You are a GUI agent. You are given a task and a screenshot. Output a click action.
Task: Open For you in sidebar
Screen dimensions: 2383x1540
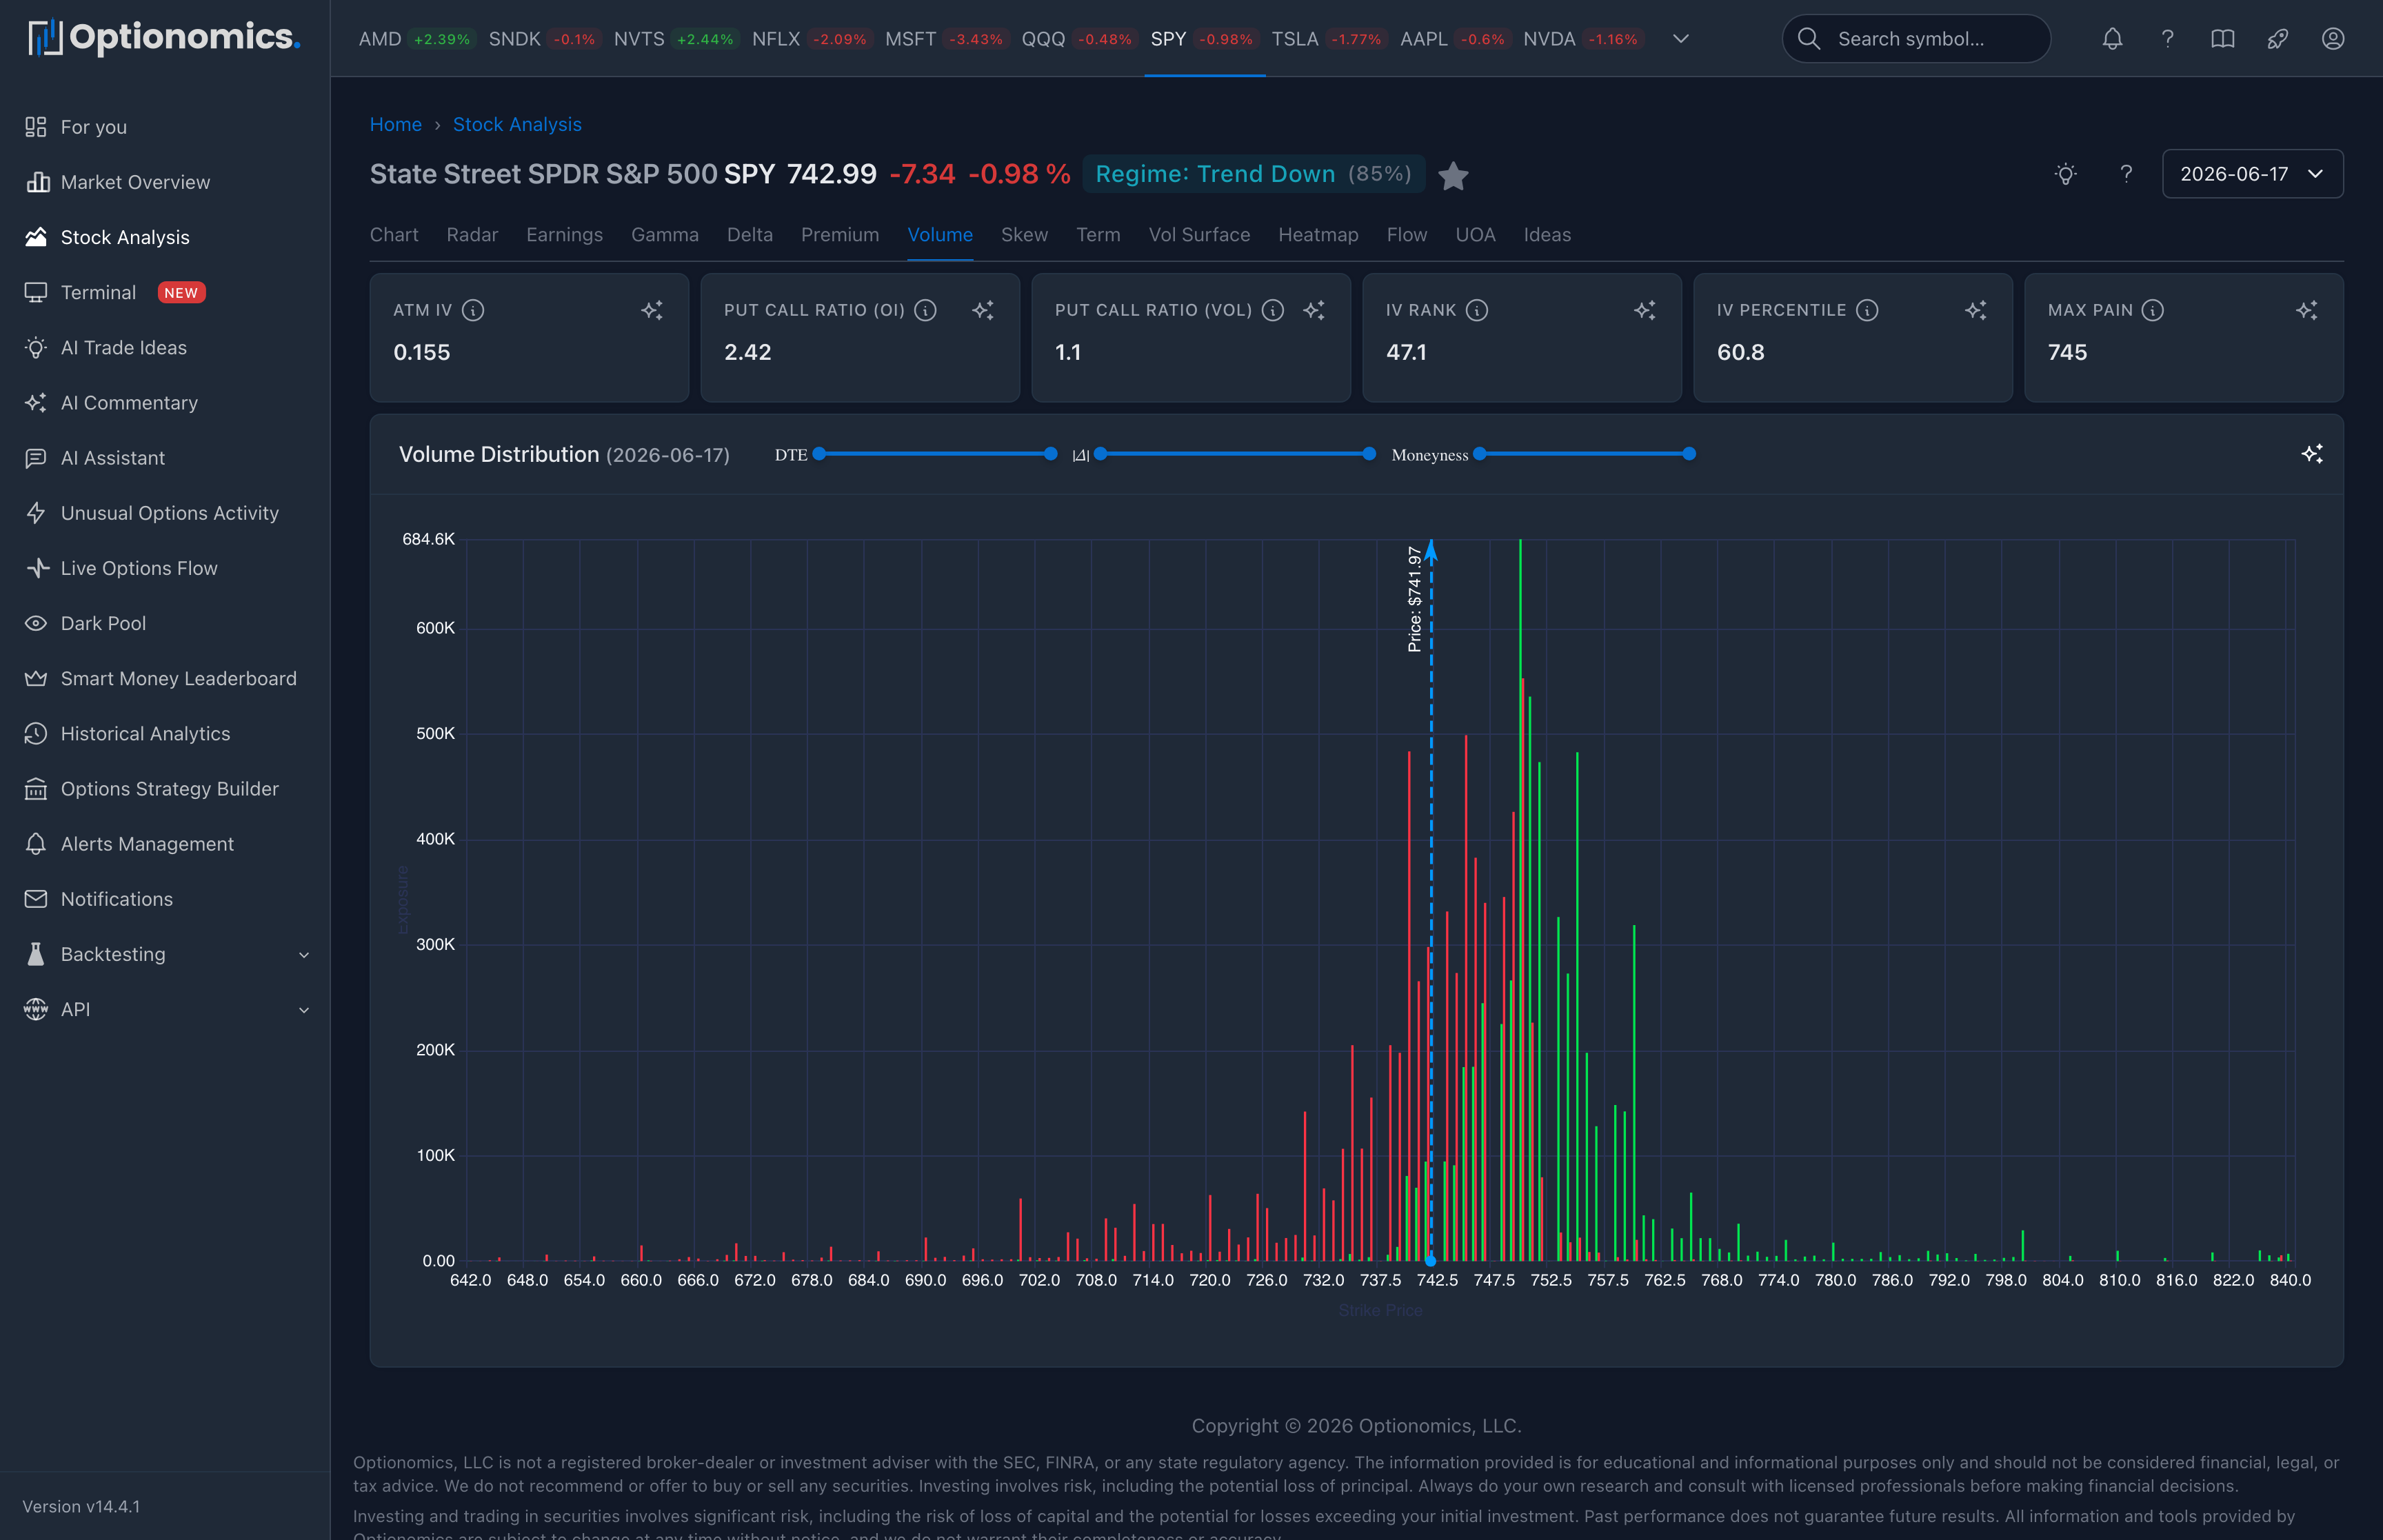click(165, 127)
